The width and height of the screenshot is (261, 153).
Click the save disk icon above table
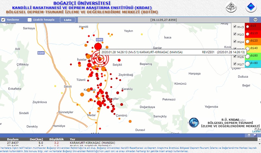[255, 135]
